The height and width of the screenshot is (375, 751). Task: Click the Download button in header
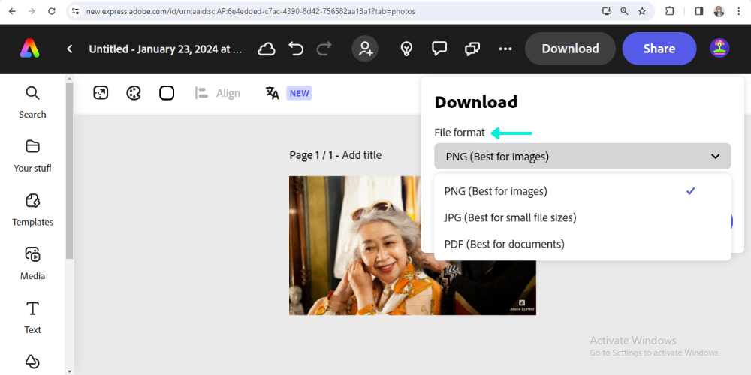pyautogui.click(x=570, y=49)
